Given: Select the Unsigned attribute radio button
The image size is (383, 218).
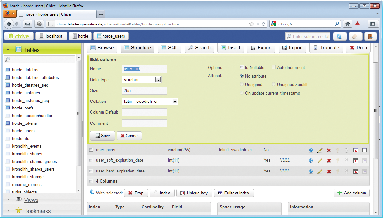Looking at the screenshot, I should 242,84.
